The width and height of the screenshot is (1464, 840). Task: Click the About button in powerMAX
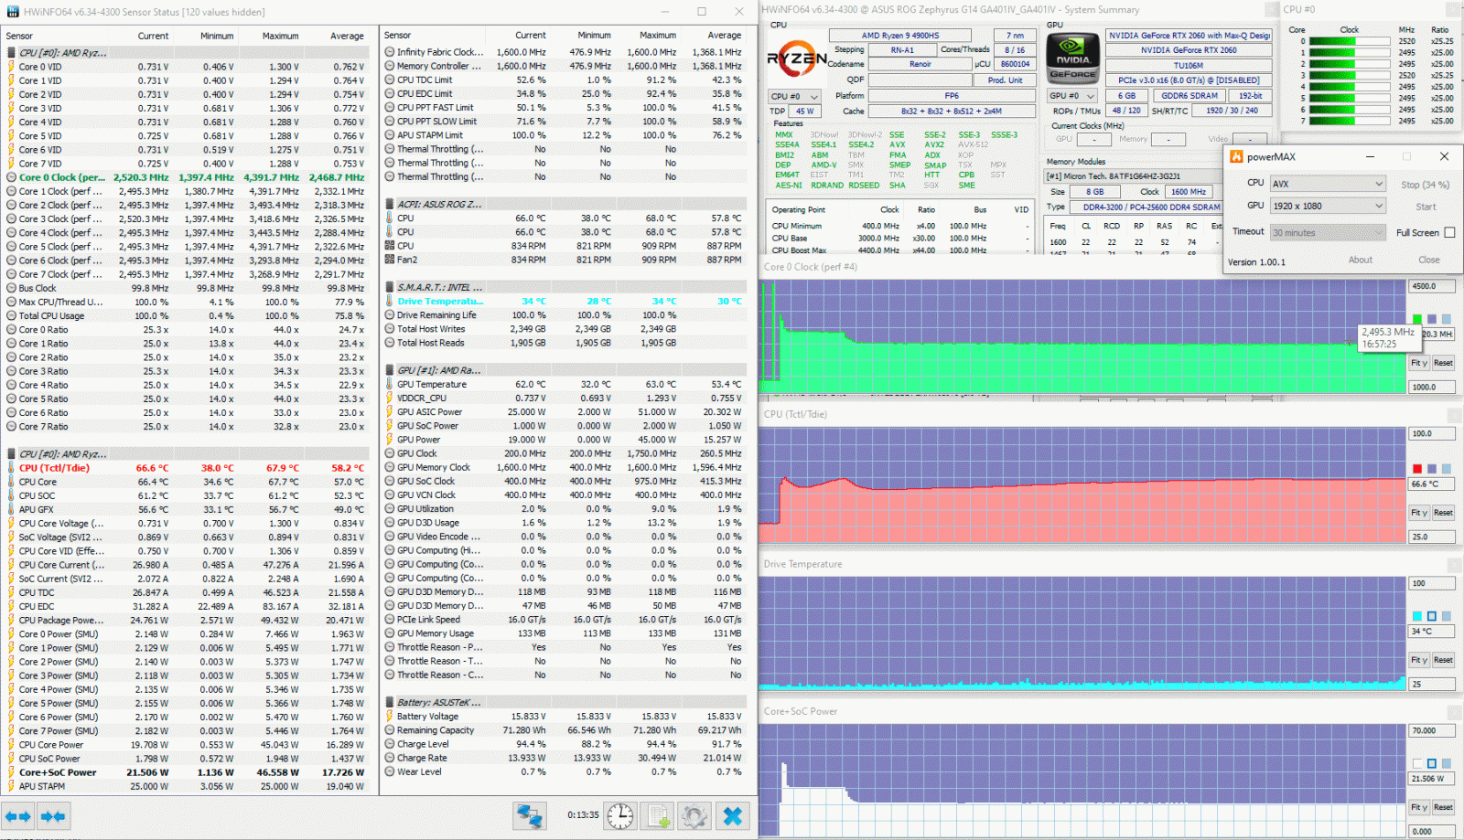point(1361,260)
